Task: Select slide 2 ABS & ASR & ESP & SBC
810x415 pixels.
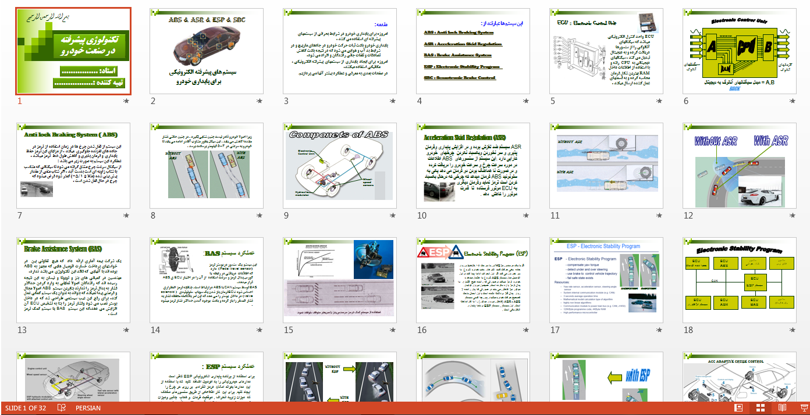Action: coord(207,51)
